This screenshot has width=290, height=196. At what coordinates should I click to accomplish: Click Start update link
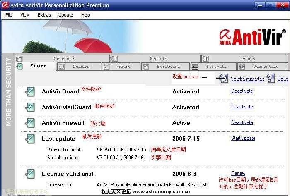243,138
